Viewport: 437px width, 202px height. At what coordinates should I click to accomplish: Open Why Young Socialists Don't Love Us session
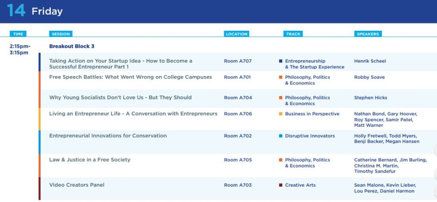120,97
